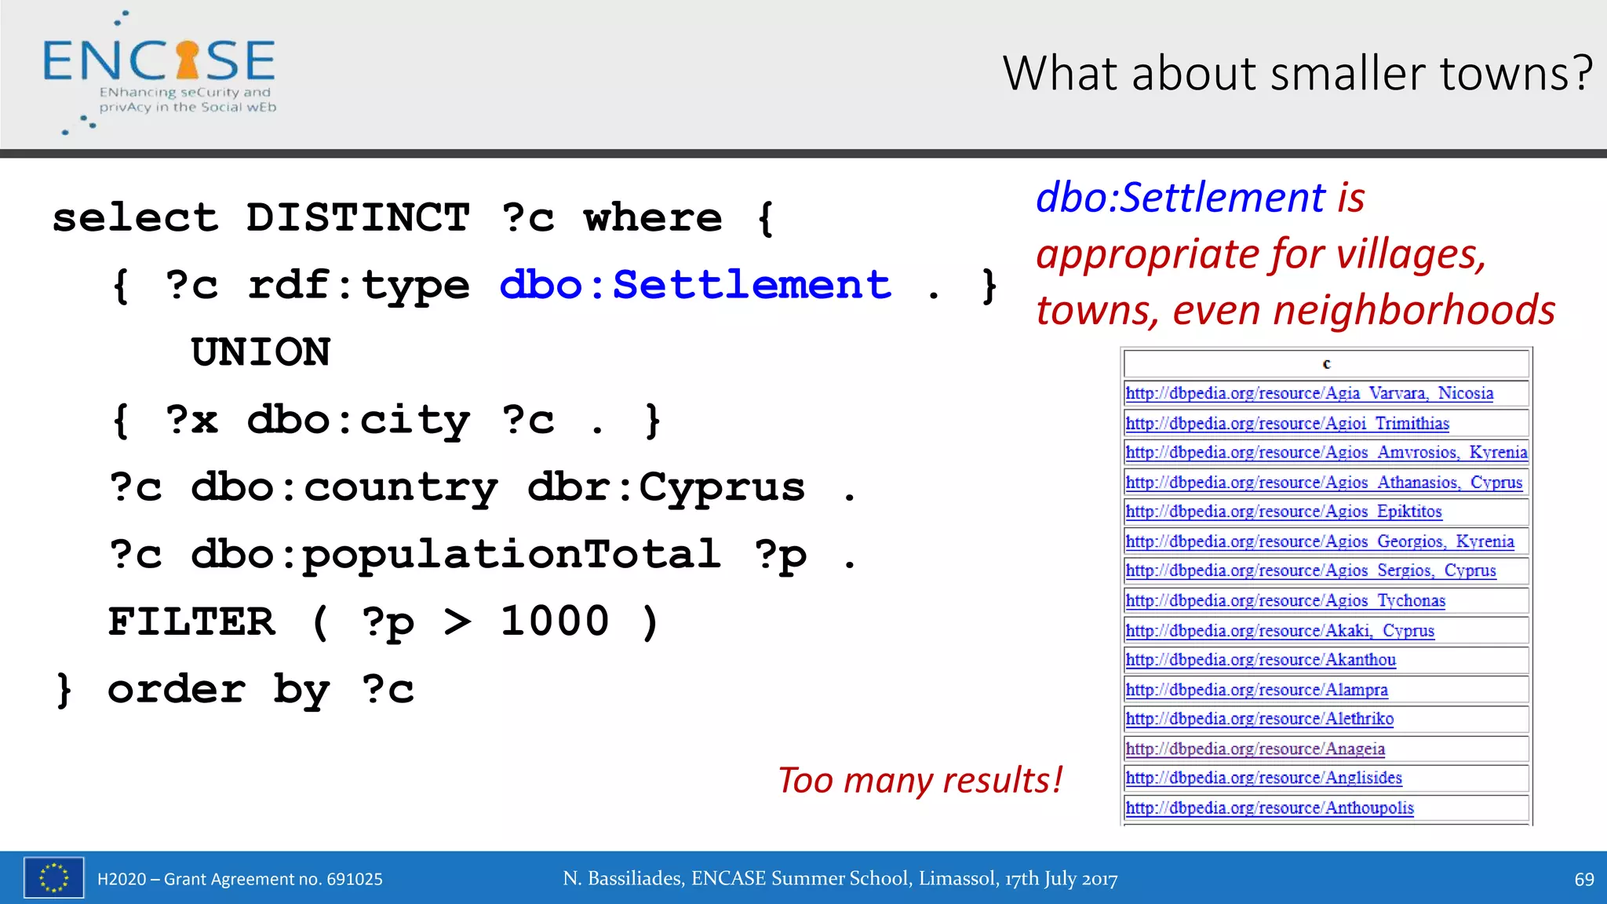Screen dimensions: 1607x904
Task: Open the Agios_Epiktitos resource link
Action: pyautogui.click(x=1283, y=512)
